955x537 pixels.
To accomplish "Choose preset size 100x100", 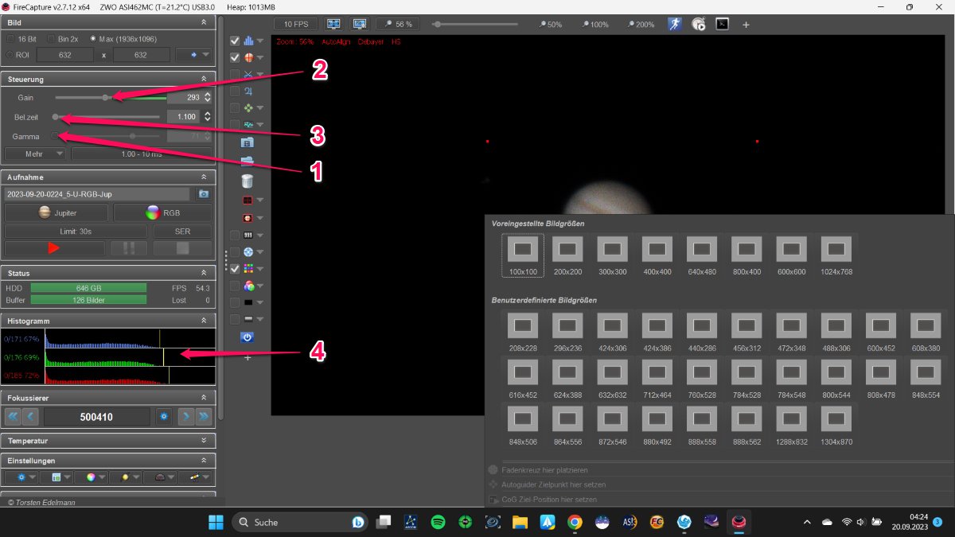I will (524, 256).
